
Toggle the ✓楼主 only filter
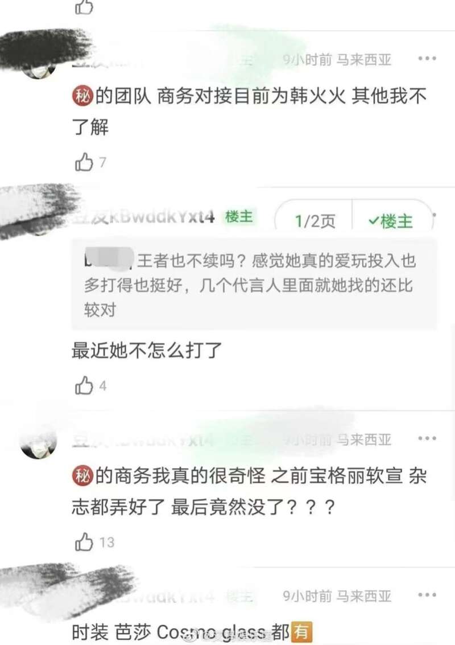(x=391, y=221)
